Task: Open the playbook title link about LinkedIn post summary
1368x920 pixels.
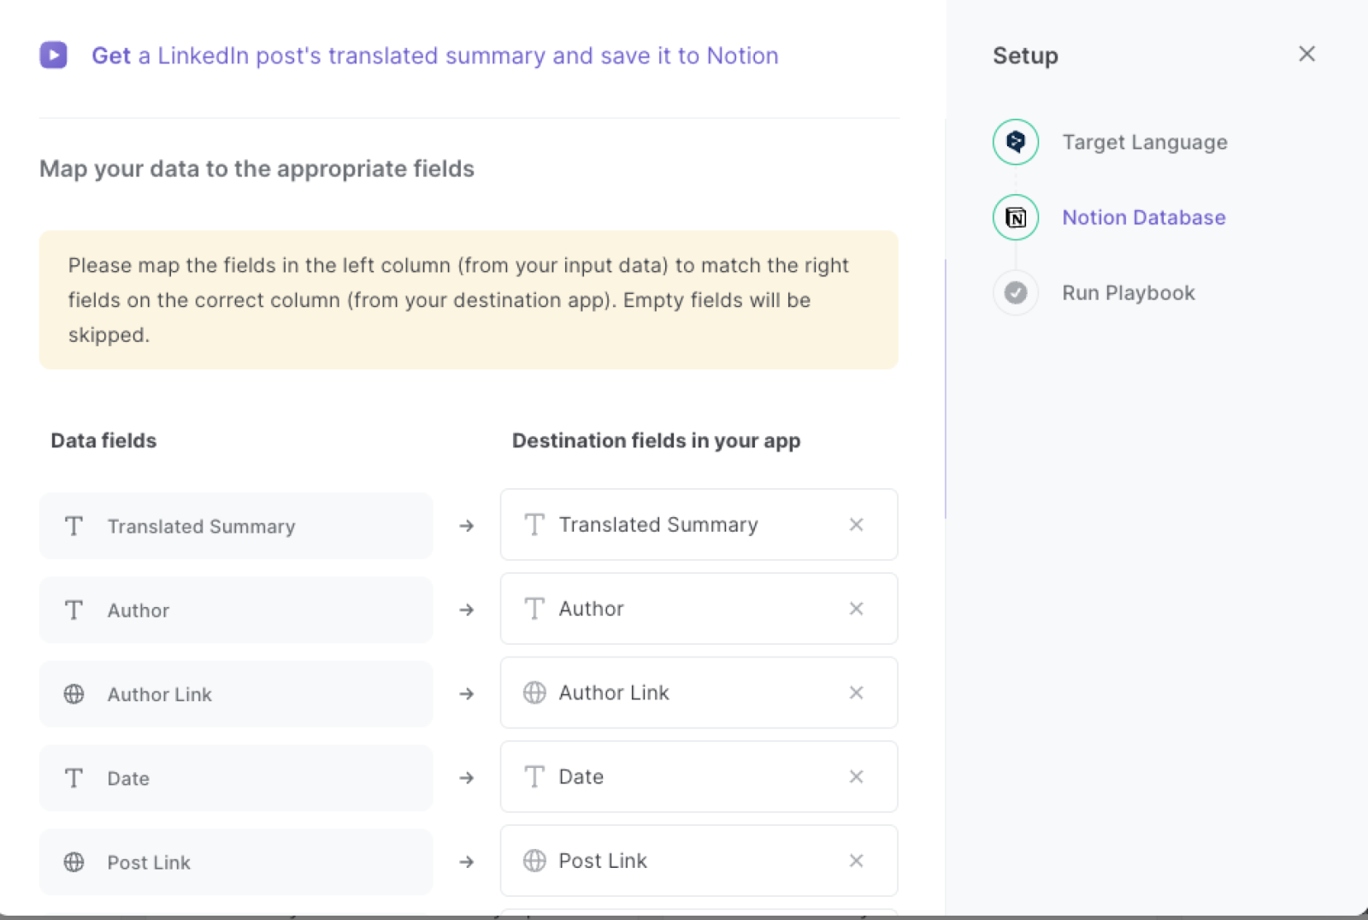Action: [x=434, y=56]
